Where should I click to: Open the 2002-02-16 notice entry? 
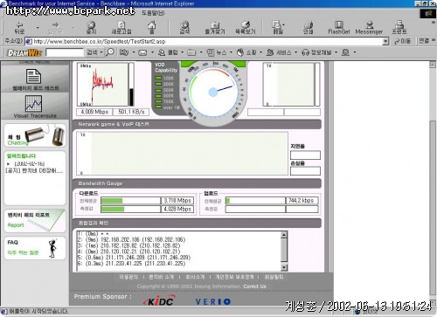tap(29, 164)
